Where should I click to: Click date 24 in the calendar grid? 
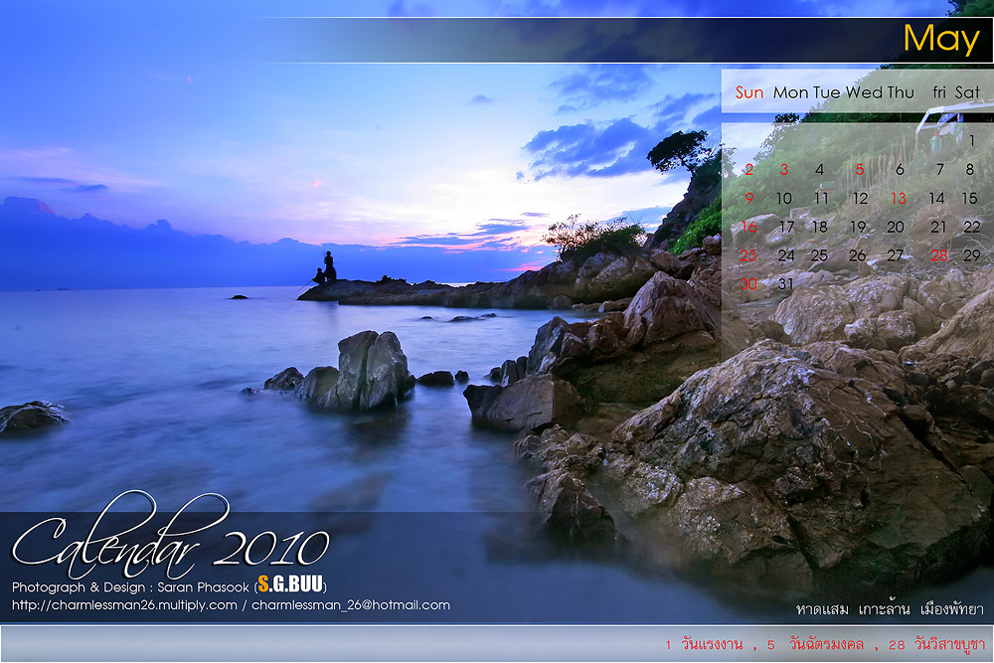pyautogui.click(x=786, y=255)
